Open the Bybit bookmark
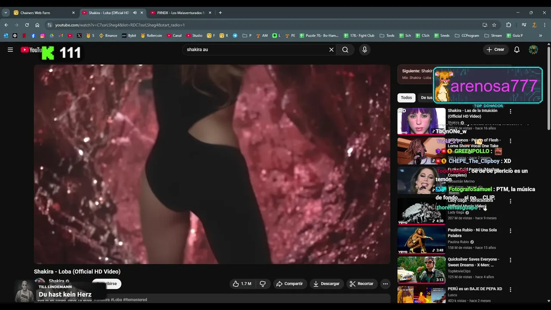The width and height of the screenshot is (551, 310). click(129, 36)
